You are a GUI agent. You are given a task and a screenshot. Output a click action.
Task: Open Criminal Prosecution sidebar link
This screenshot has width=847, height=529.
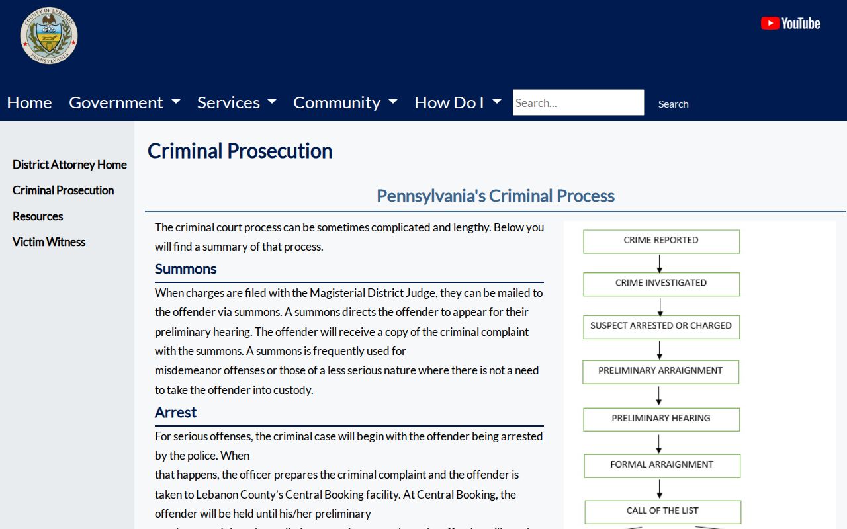click(63, 190)
